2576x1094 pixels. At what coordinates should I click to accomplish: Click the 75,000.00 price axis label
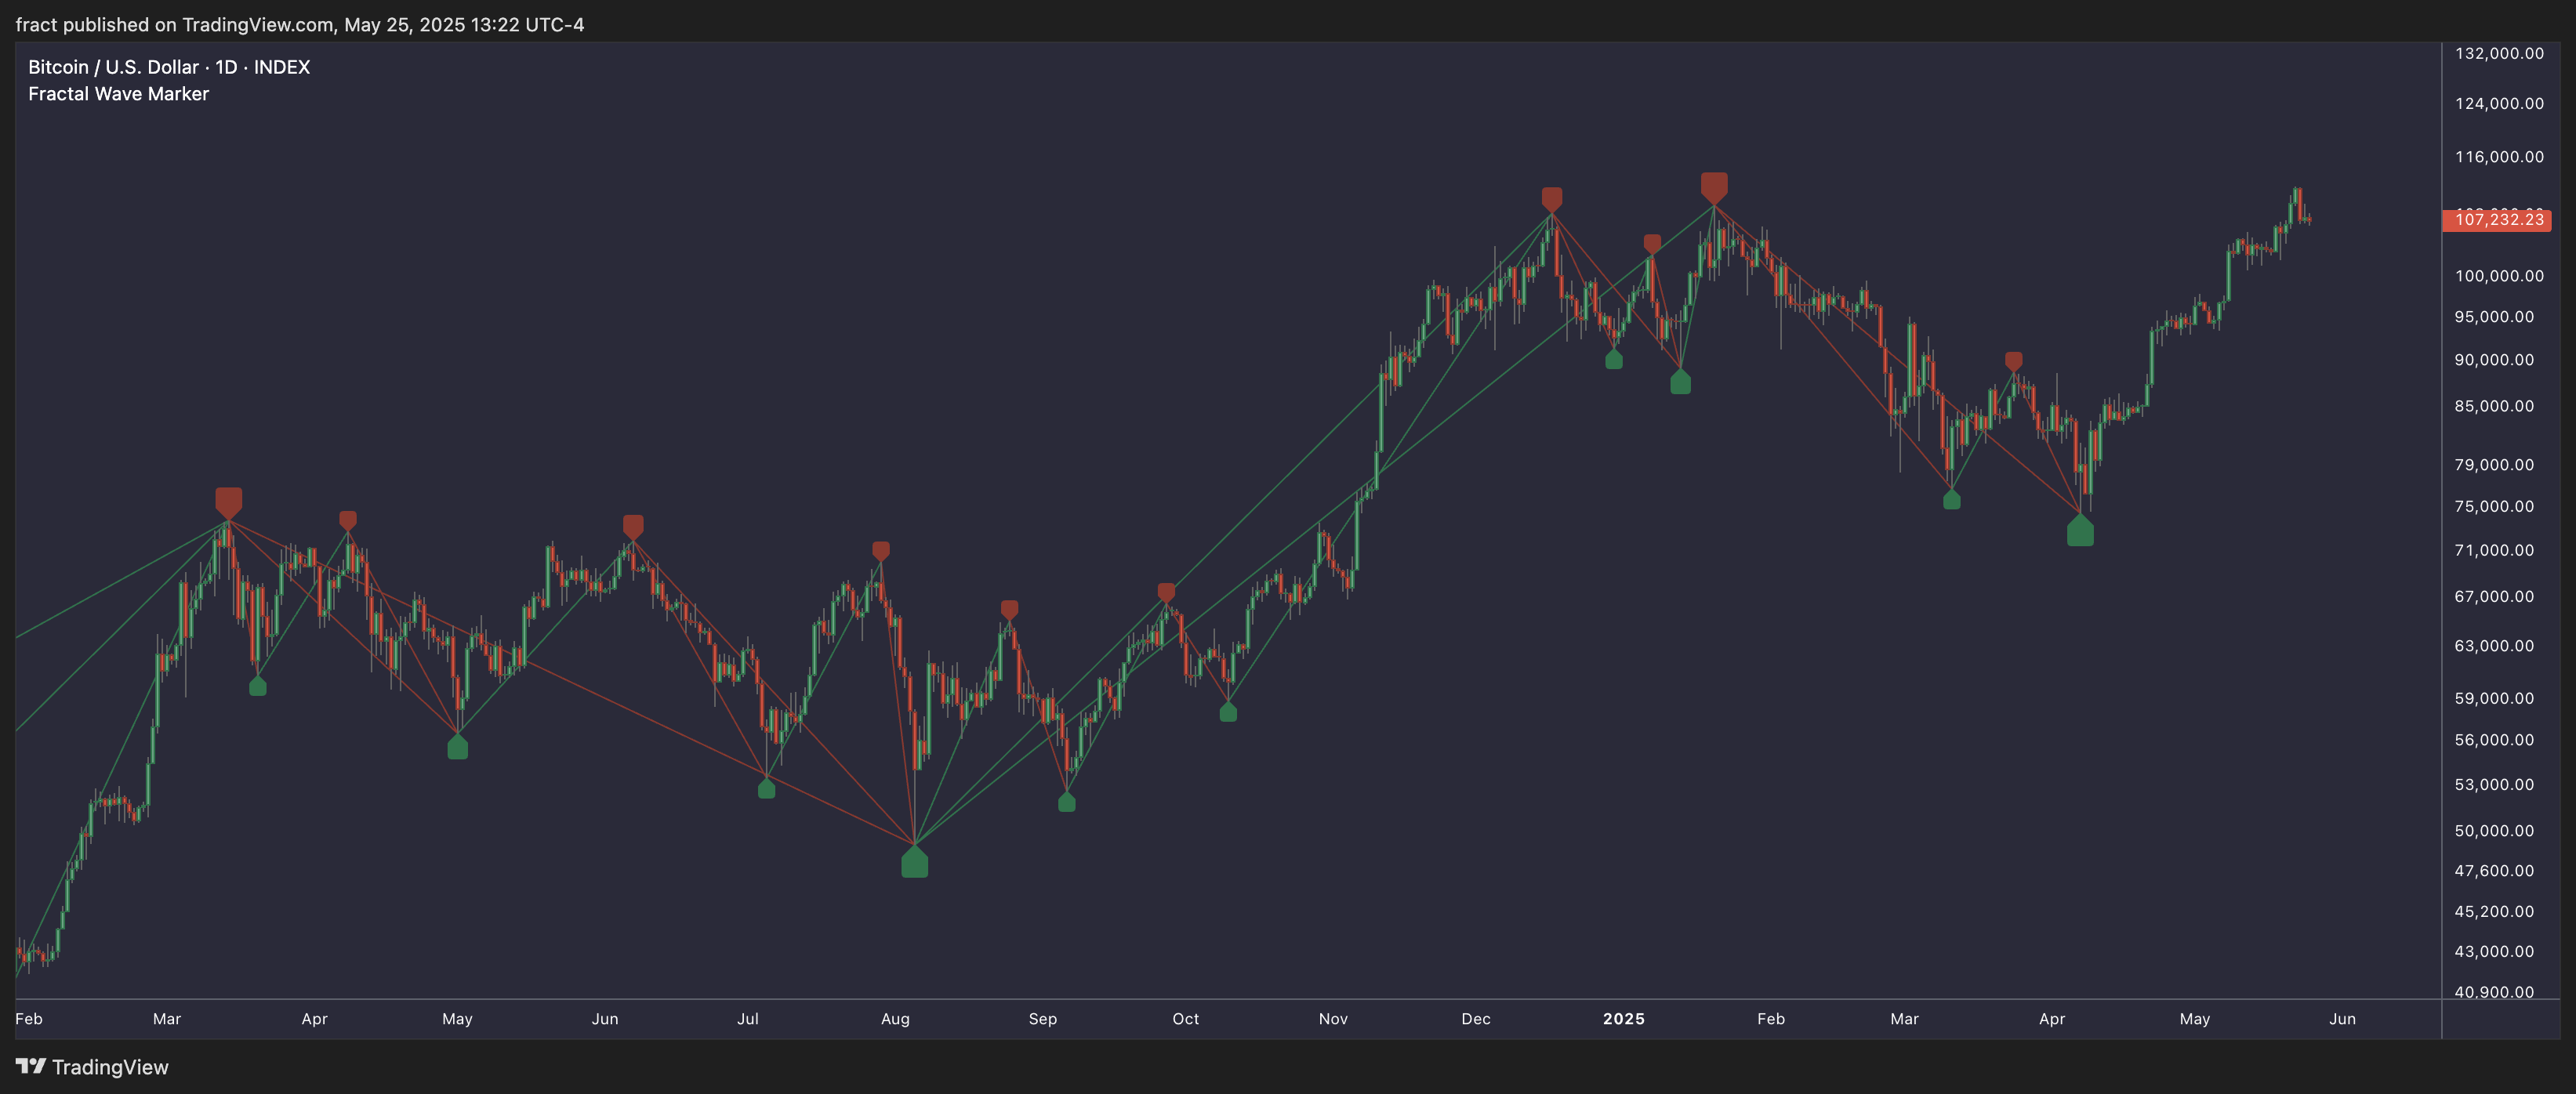[x=2494, y=506]
